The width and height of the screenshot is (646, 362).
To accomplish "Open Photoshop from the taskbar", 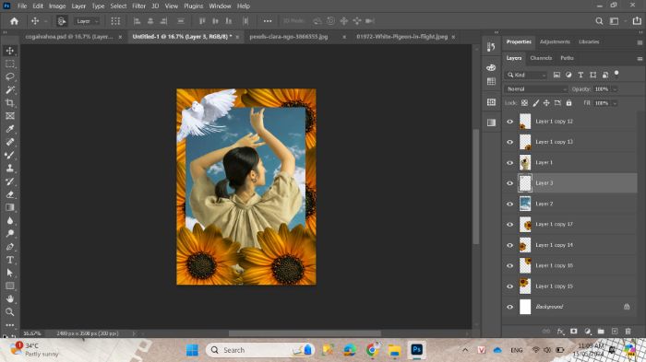I will (x=416, y=350).
